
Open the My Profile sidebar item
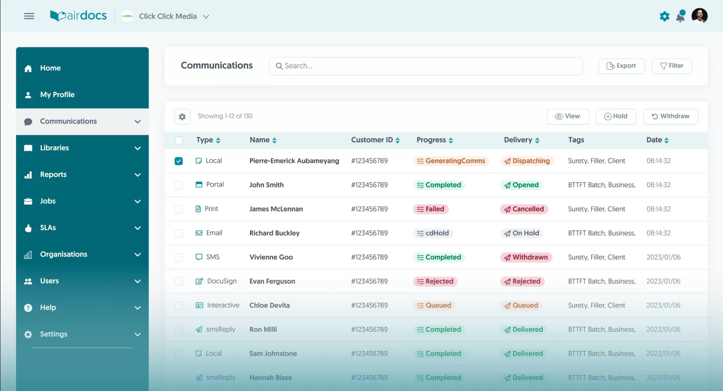tap(57, 95)
